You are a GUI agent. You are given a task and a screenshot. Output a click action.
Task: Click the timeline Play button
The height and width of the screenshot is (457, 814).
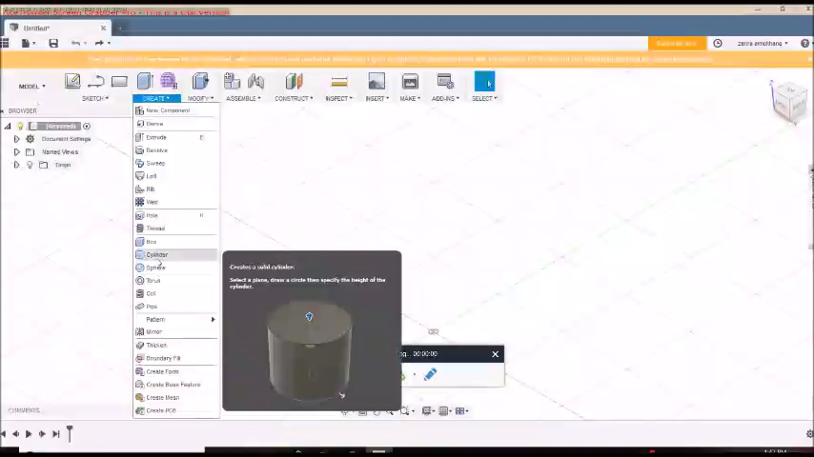tap(28, 434)
